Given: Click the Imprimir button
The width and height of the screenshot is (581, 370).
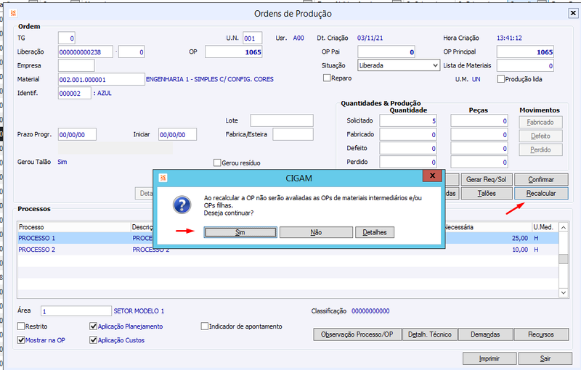Looking at the screenshot, I should [x=489, y=358].
